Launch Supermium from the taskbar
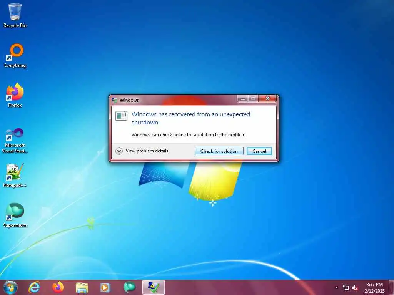The height and width of the screenshot is (295, 394). [129, 287]
